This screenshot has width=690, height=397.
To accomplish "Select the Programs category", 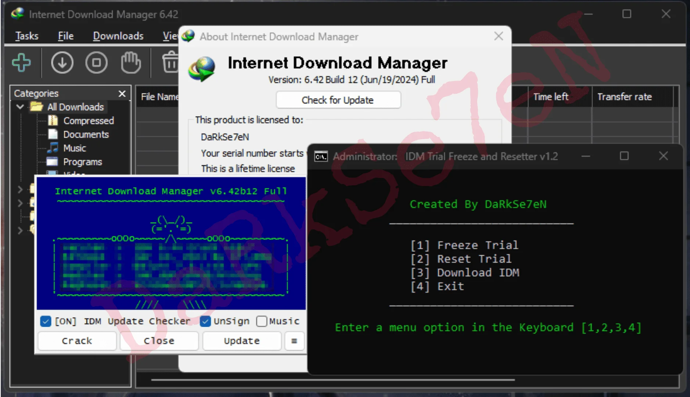I will coord(83,162).
